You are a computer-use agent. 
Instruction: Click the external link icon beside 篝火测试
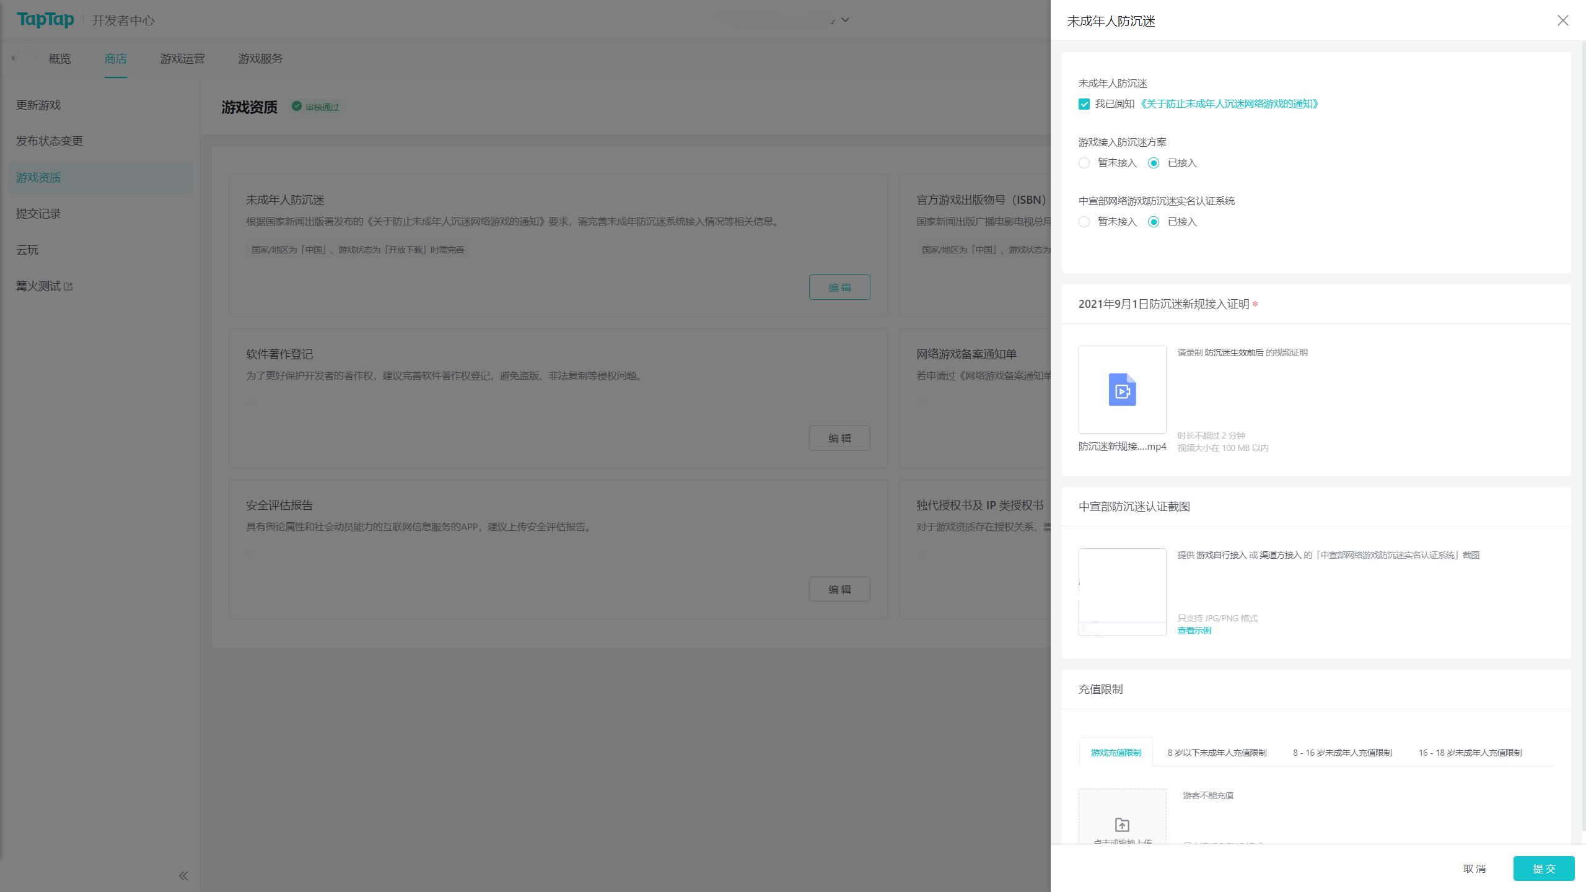(x=69, y=286)
